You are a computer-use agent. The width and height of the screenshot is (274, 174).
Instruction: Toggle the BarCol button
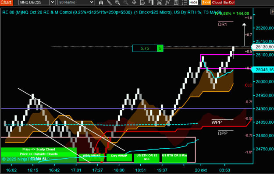(229, 3)
